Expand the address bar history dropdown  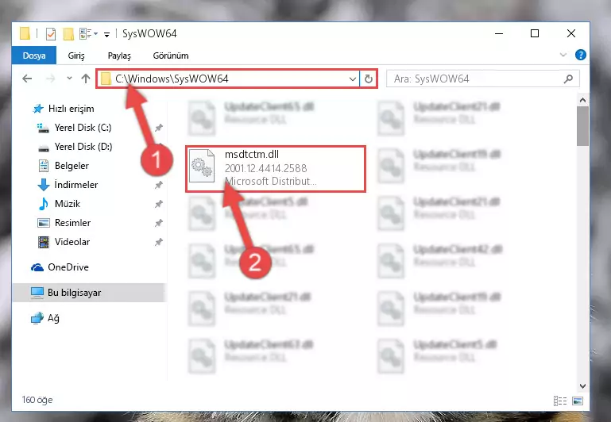(352, 79)
